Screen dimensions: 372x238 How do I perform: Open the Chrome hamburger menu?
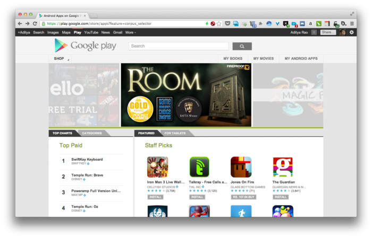[352, 24]
